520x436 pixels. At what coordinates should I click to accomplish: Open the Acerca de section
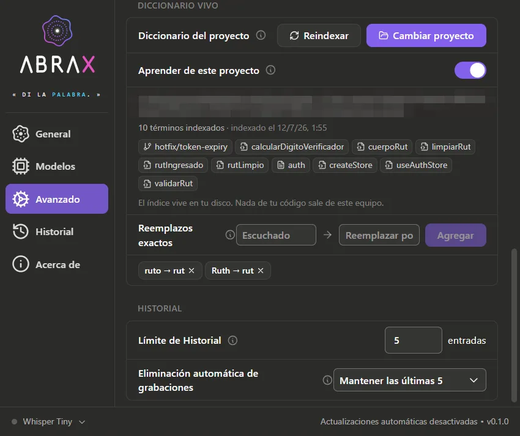(57, 264)
